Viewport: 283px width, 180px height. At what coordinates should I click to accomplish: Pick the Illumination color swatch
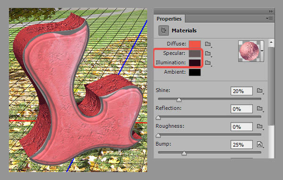tap(195, 63)
